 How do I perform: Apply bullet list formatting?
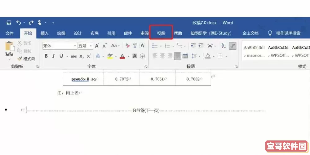coord(155,46)
